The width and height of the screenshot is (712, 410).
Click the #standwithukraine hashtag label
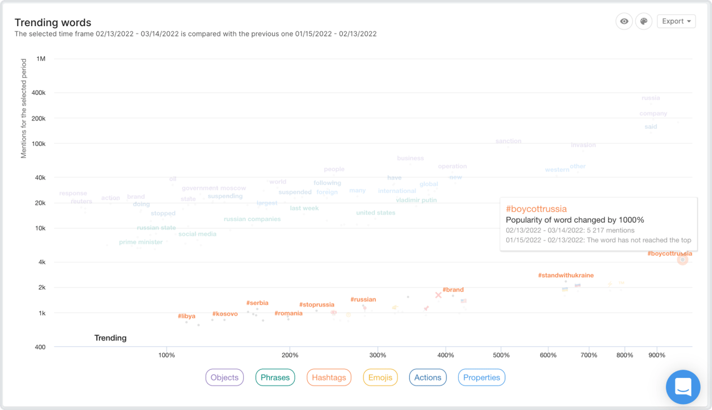566,275
